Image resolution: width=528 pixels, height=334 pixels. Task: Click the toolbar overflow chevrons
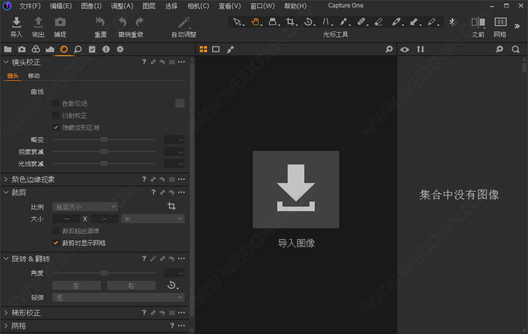pos(517,26)
